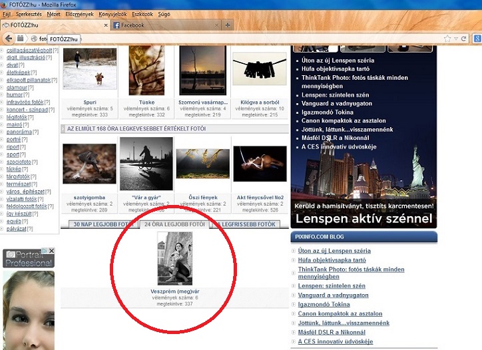Viewport: 482px width, 350px height.
Task: Open the portré category link
Action: [13, 139]
